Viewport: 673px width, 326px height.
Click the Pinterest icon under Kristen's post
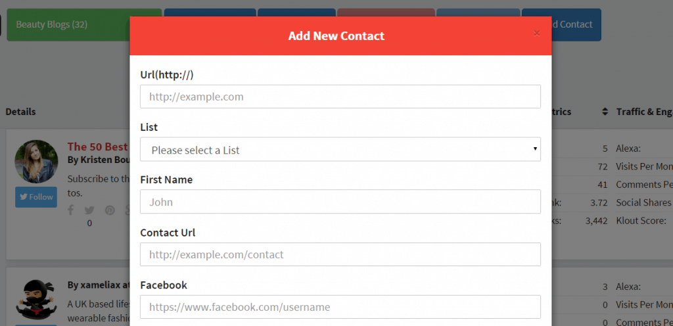point(110,210)
